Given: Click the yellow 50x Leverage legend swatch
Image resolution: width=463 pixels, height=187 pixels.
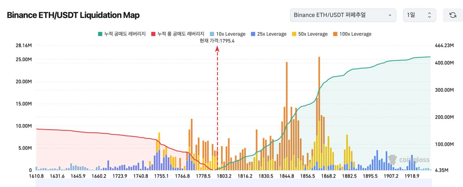Looking at the screenshot, I should click(x=294, y=34).
